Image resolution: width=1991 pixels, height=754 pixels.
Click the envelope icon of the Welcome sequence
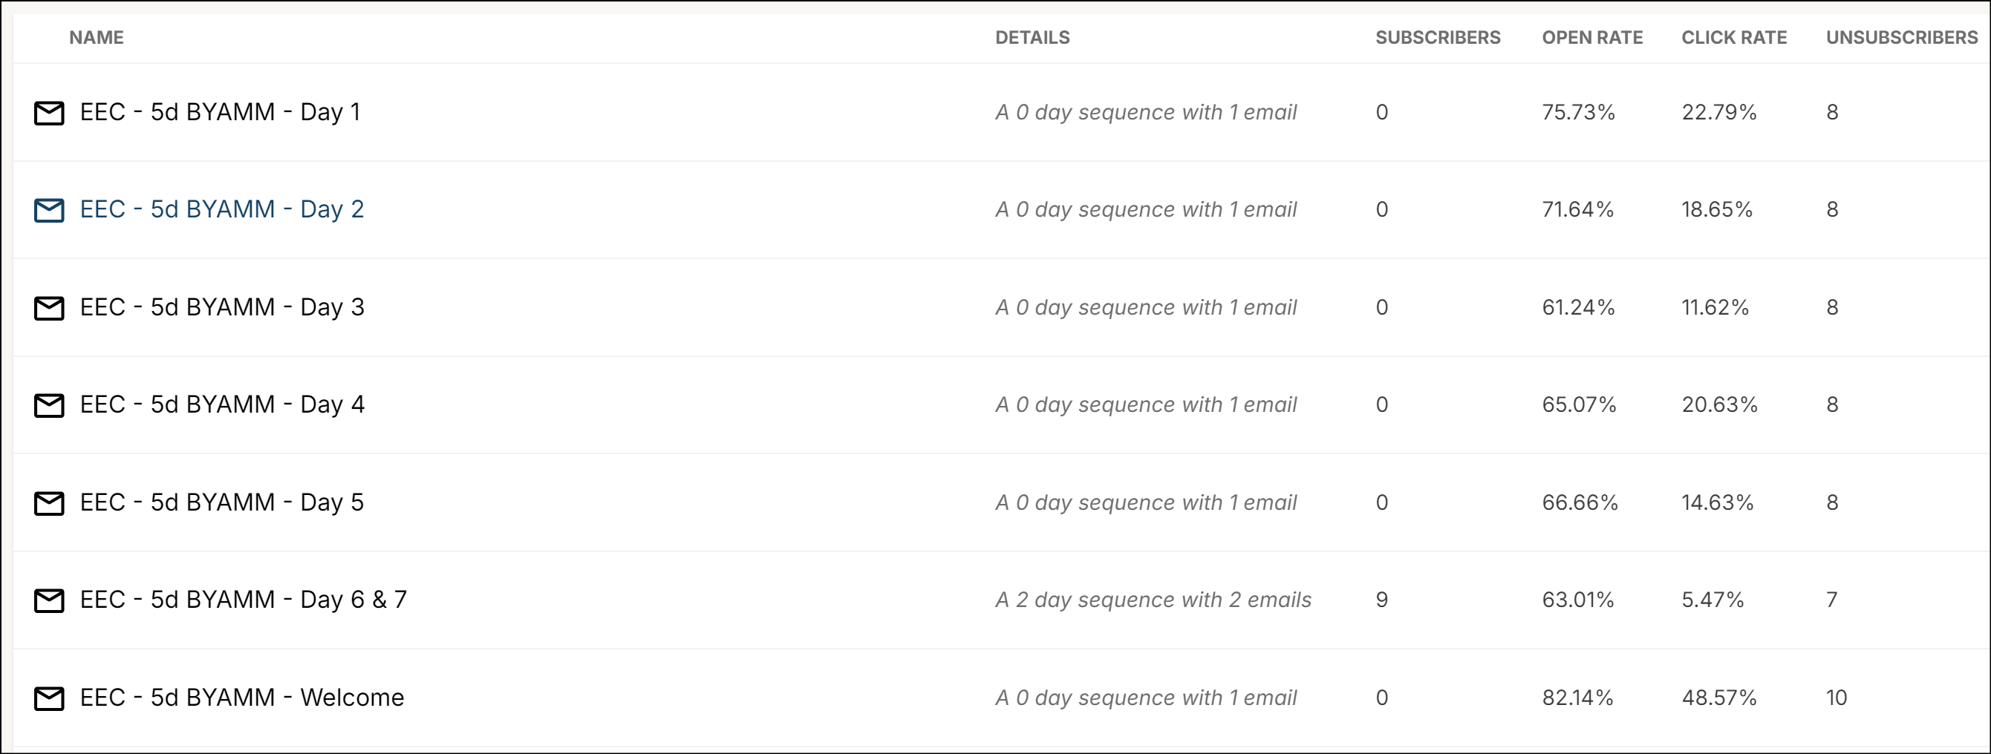pos(49,698)
